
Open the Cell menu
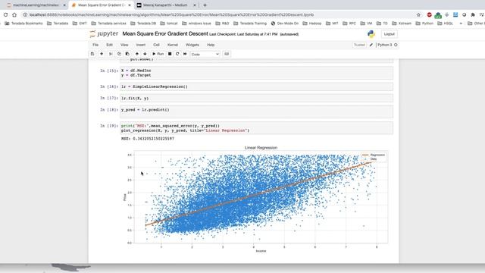coord(156,45)
